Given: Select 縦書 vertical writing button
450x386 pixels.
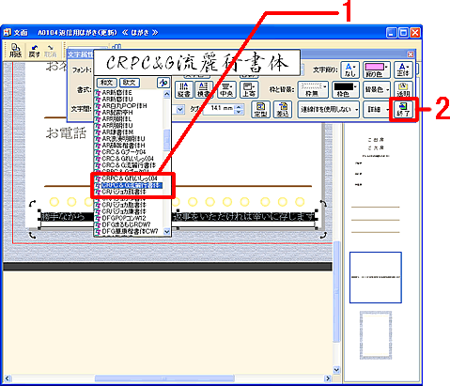Looking at the screenshot, I should 184,89.
